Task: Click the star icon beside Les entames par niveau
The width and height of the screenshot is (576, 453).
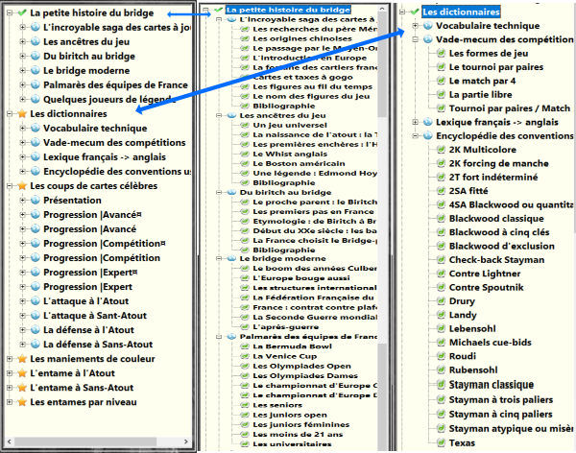Action: 21,401
